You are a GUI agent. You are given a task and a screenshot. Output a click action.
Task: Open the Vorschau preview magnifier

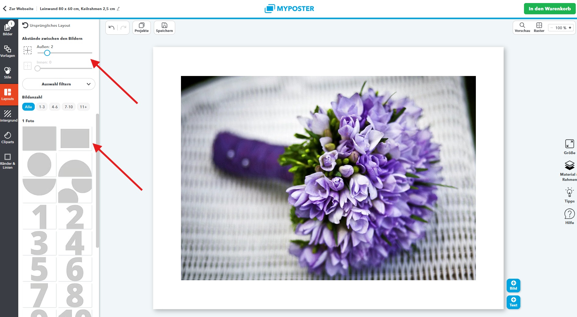tap(522, 27)
